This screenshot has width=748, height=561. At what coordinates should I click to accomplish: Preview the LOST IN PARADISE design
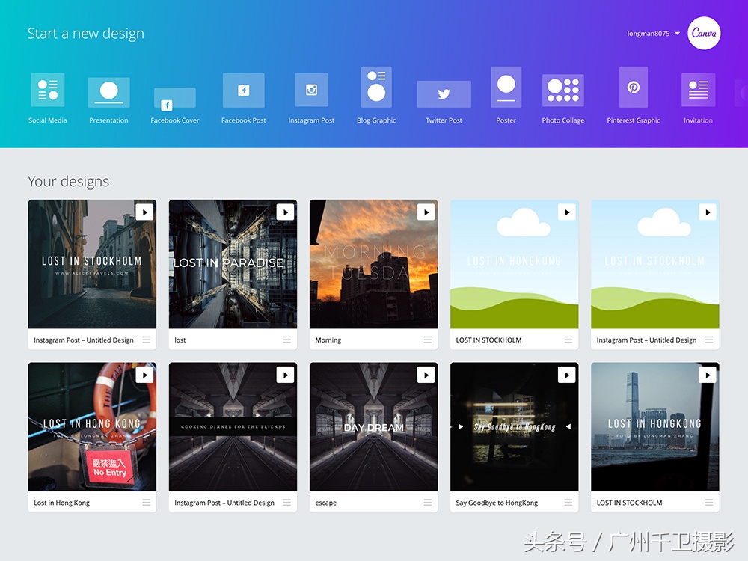[x=285, y=212]
